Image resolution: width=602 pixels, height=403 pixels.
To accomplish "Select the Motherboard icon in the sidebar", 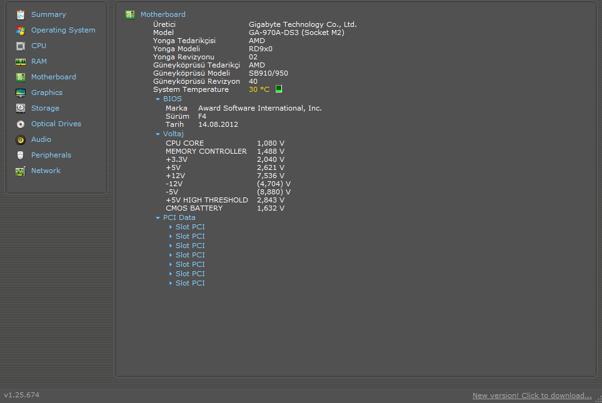I will (x=21, y=77).
